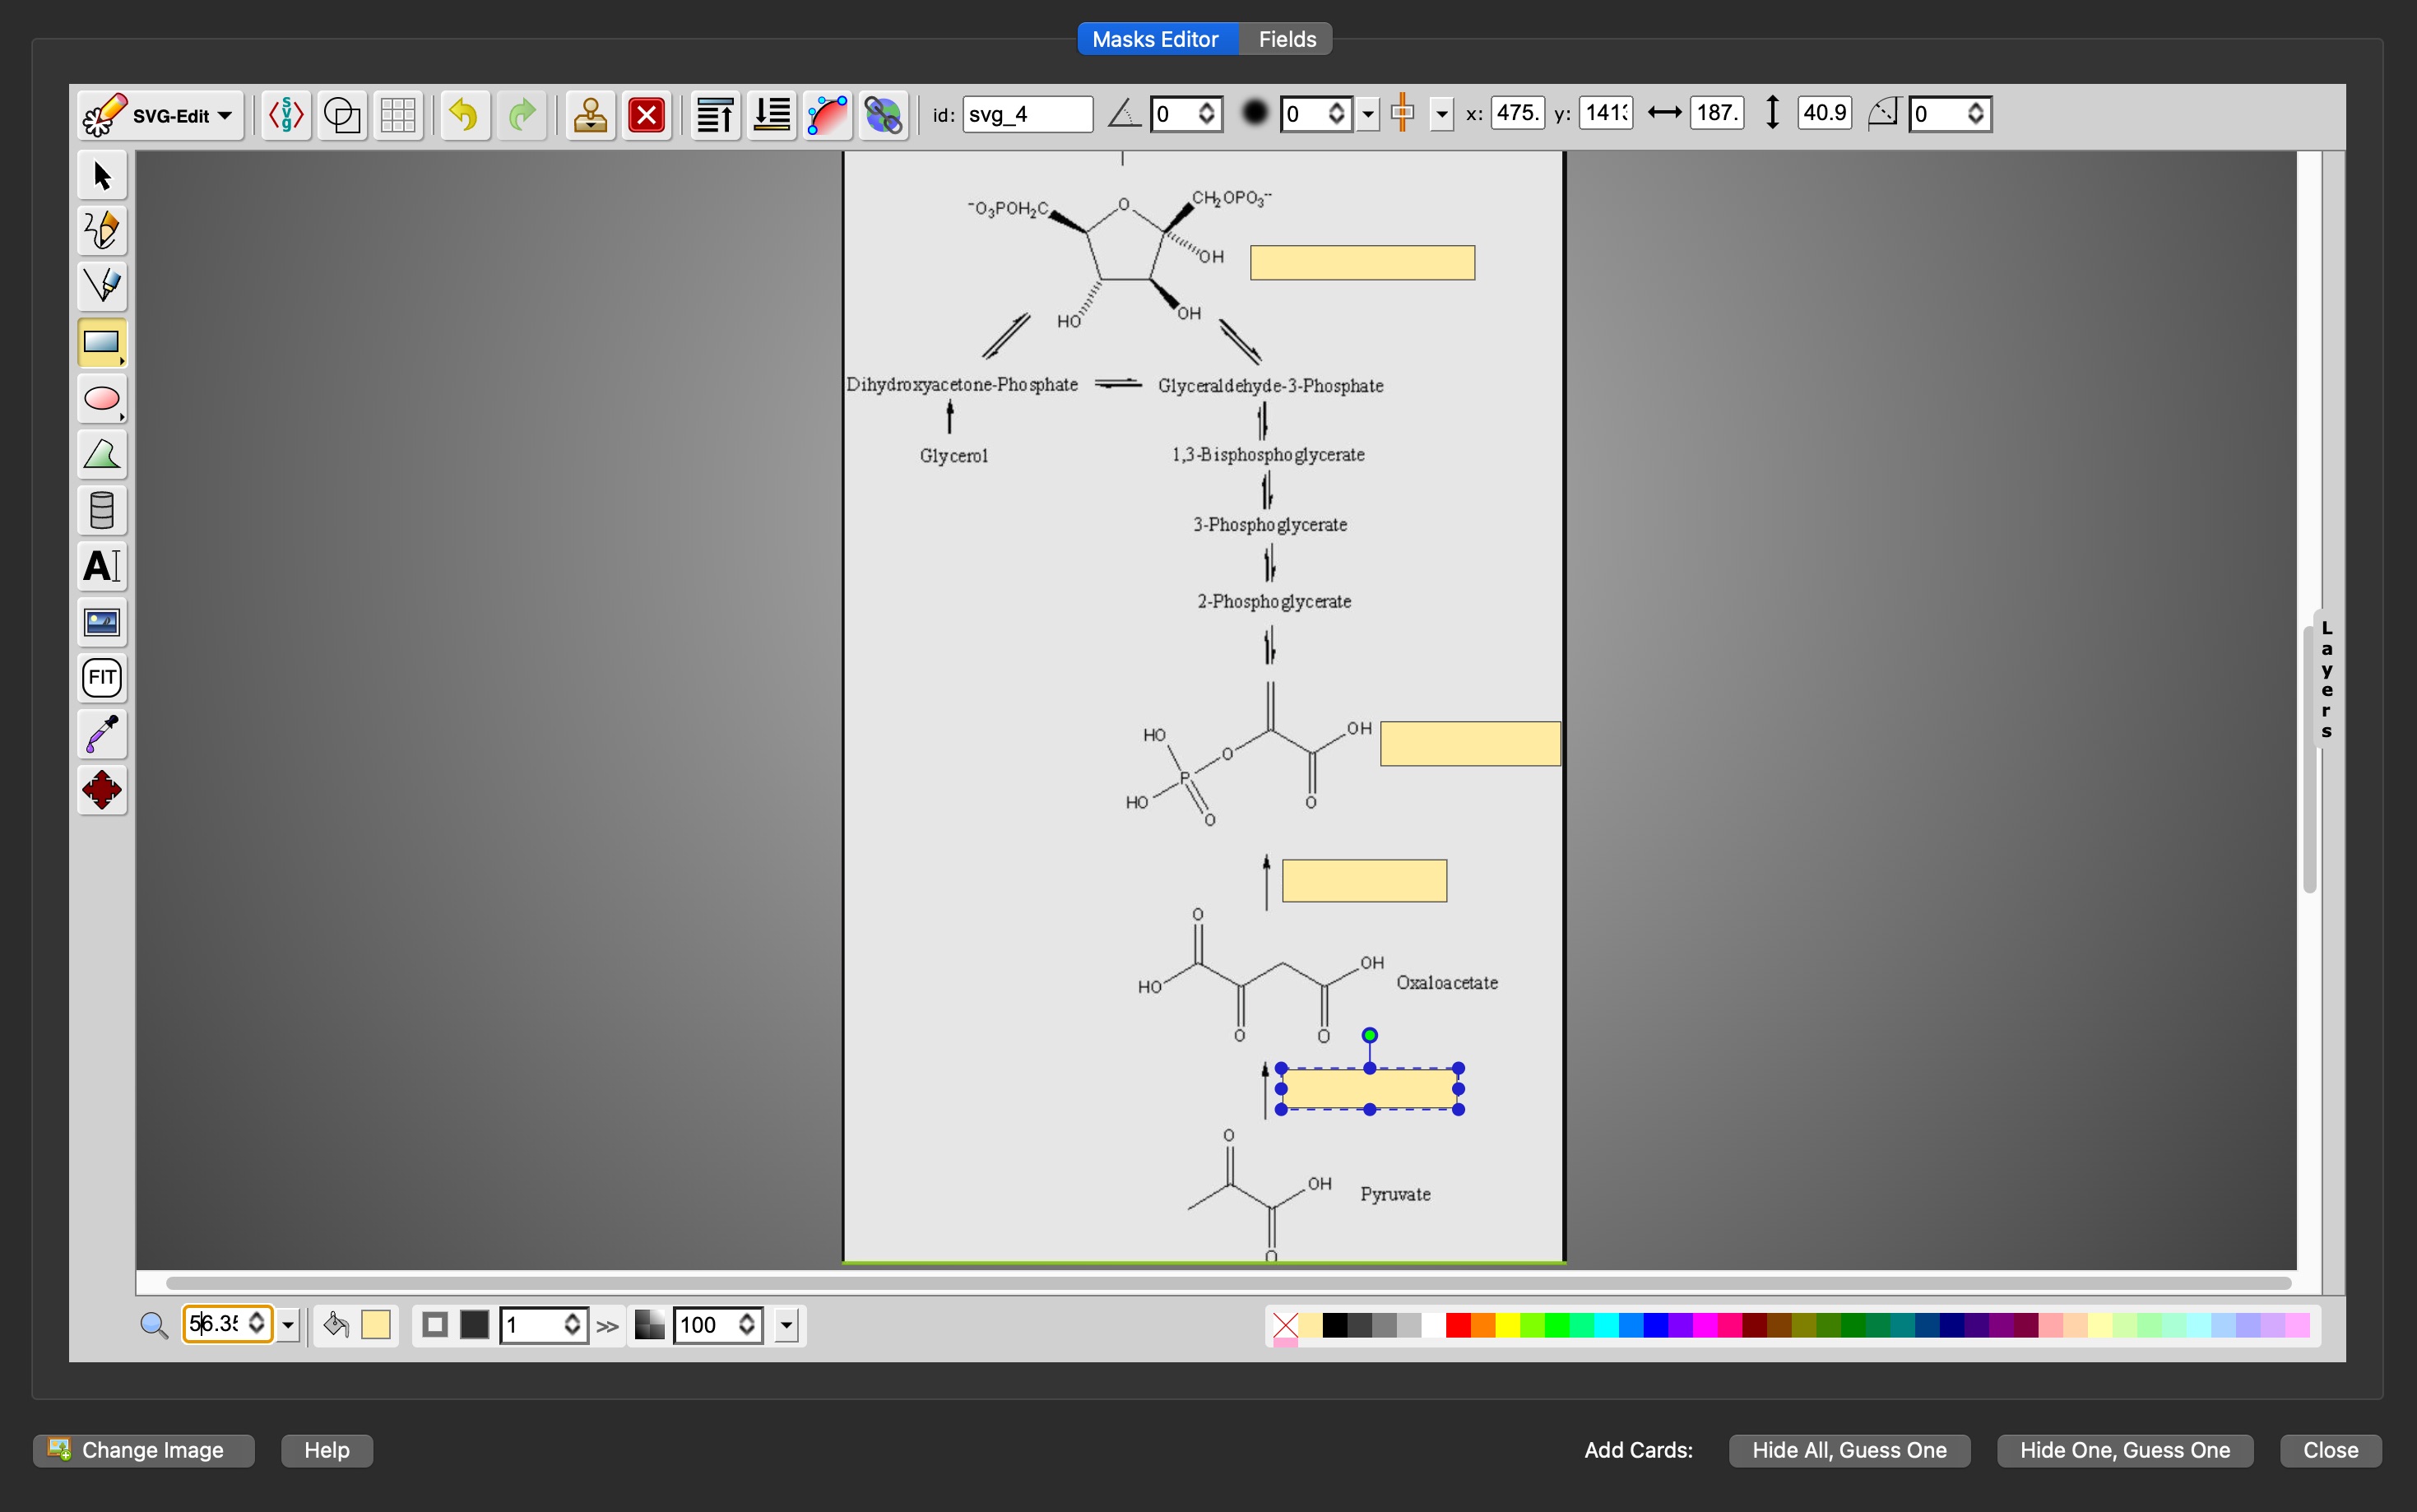Delete the selected element with red X

tap(647, 115)
